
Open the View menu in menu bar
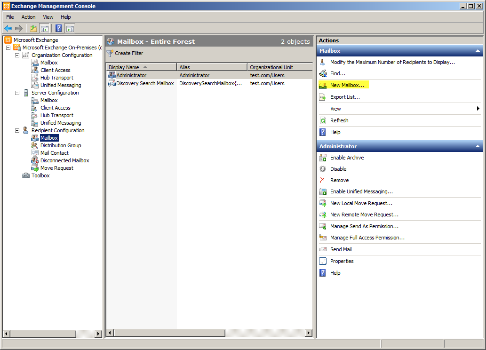tap(48, 17)
